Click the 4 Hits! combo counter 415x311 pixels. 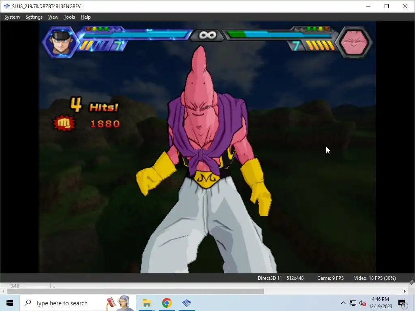[x=94, y=105]
